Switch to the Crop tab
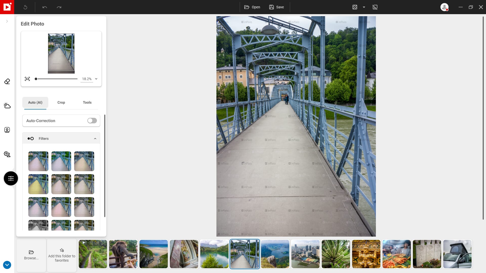This screenshot has height=273, width=486. pyautogui.click(x=61, y=102)
